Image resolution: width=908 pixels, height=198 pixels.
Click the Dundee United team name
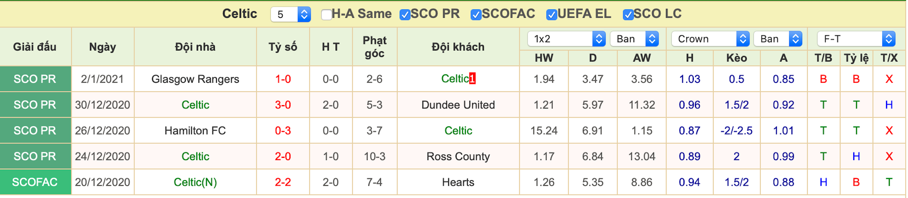click(x=458, y=105)
